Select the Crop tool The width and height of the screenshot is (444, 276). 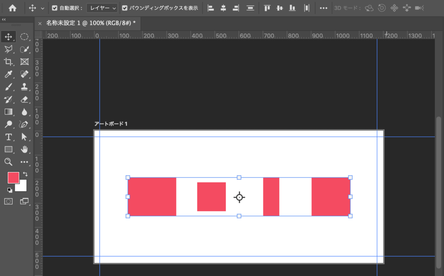pos(8,62)
